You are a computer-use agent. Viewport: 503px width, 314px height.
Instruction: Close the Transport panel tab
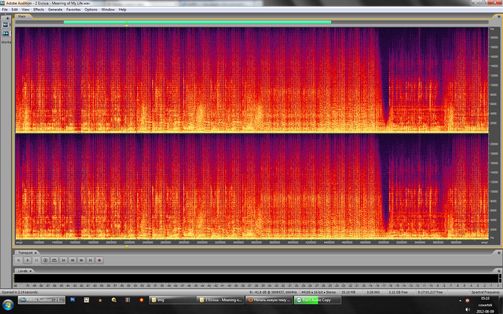point(36,253)
